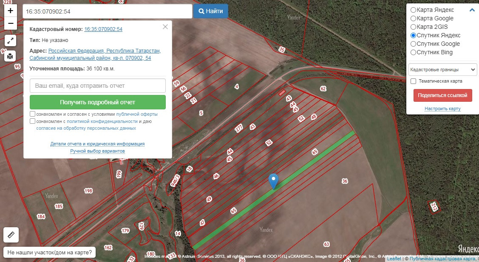Click parcel label 14 on map
The height and width of the screenshot is (262, 479).
(178, 234)
